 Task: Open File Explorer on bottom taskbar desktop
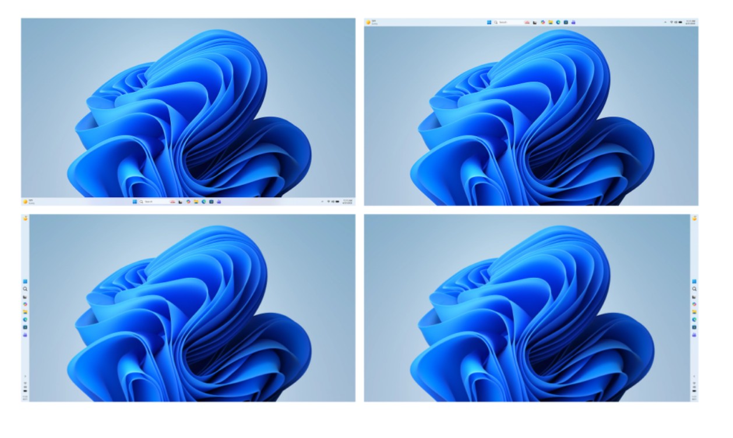point(196,201)
